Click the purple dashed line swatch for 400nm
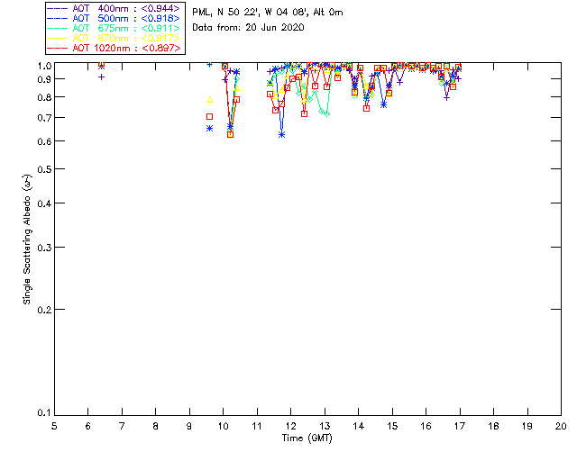The image size is (577, 461). (59, 8)
